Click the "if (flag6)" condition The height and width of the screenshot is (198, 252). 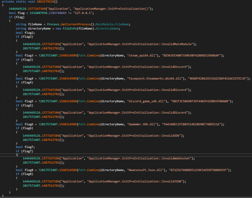tap(24, 128)
